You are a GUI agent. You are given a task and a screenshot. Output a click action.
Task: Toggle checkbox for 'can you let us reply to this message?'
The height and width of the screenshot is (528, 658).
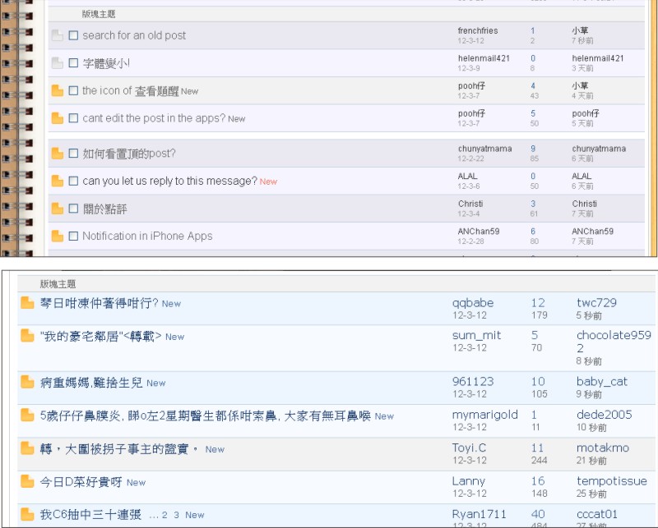coord(73,181)
